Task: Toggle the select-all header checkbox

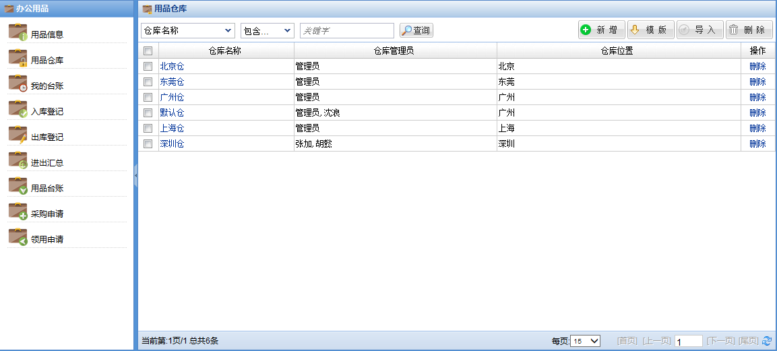Action: [148, 51]
